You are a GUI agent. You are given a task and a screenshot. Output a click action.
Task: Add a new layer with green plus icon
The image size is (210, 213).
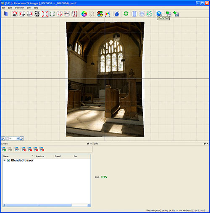click(x=4, y=149)
